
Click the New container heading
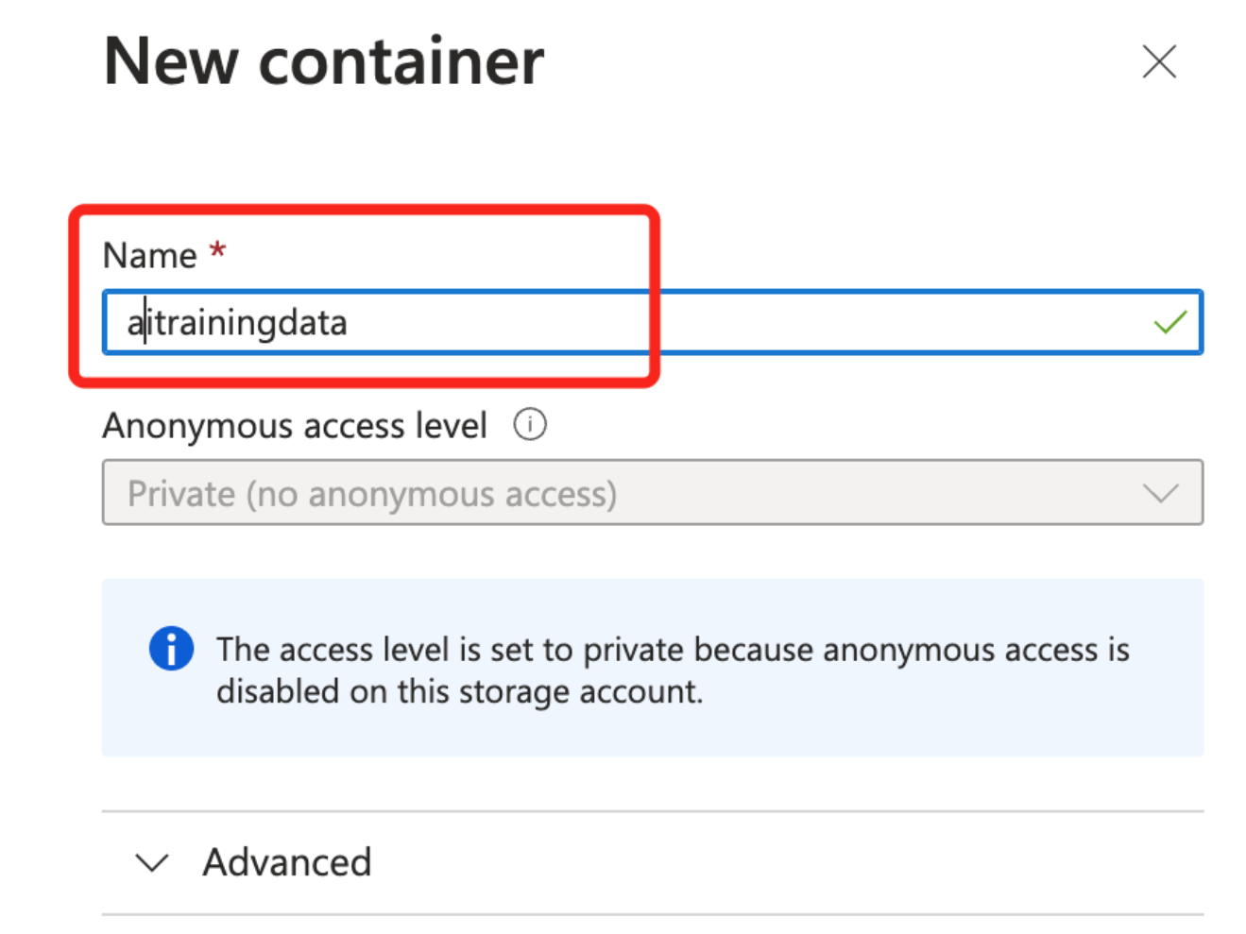click(x=324, y=62)
